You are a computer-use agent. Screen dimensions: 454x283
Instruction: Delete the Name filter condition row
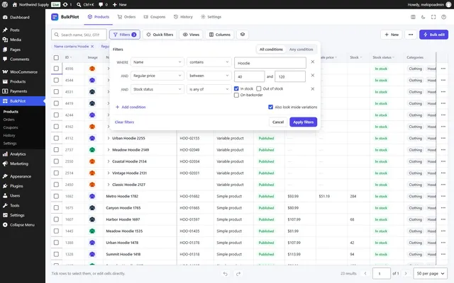(312, 62)
